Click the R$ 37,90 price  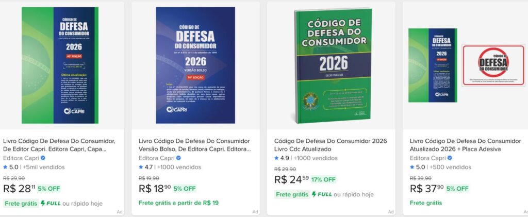[426, 189]
